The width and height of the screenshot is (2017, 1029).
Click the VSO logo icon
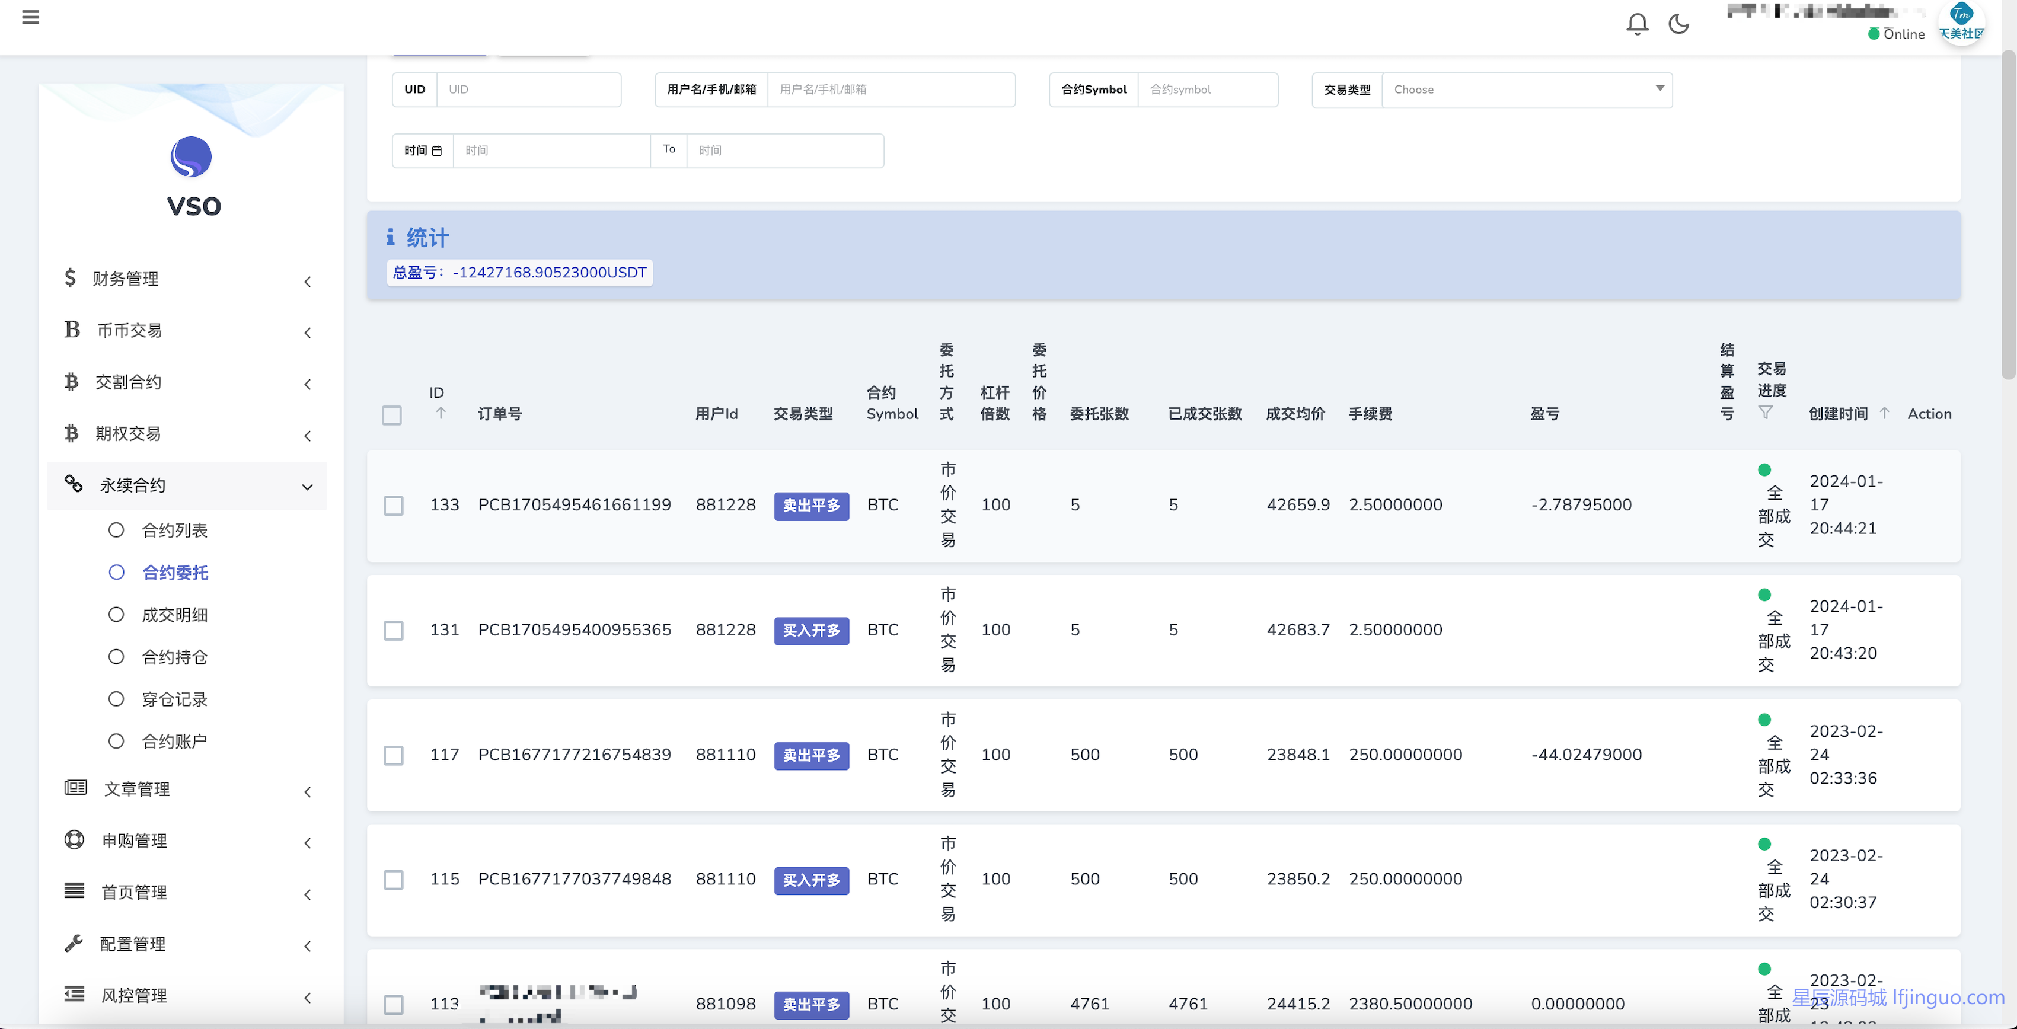pyautogui.click(x=191, y=156)
